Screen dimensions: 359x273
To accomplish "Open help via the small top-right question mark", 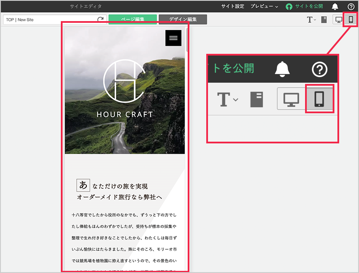I will (x=351, y=6).
